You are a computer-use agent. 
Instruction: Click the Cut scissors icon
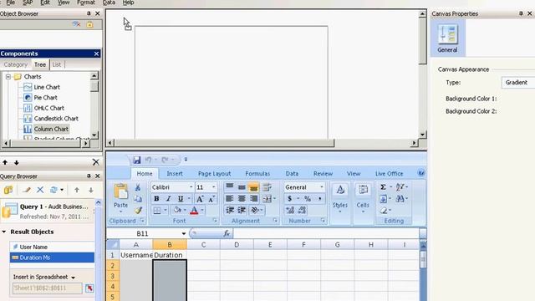pos(138,187)
